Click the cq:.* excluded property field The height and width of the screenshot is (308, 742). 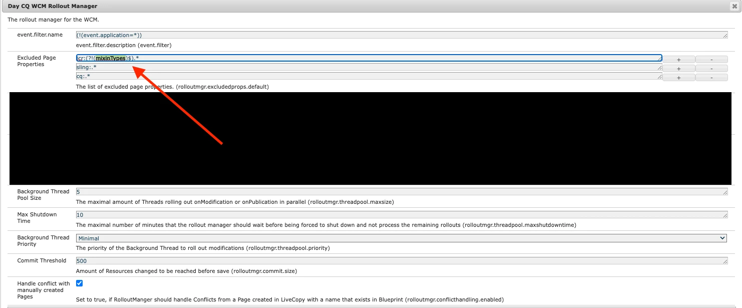369,76
